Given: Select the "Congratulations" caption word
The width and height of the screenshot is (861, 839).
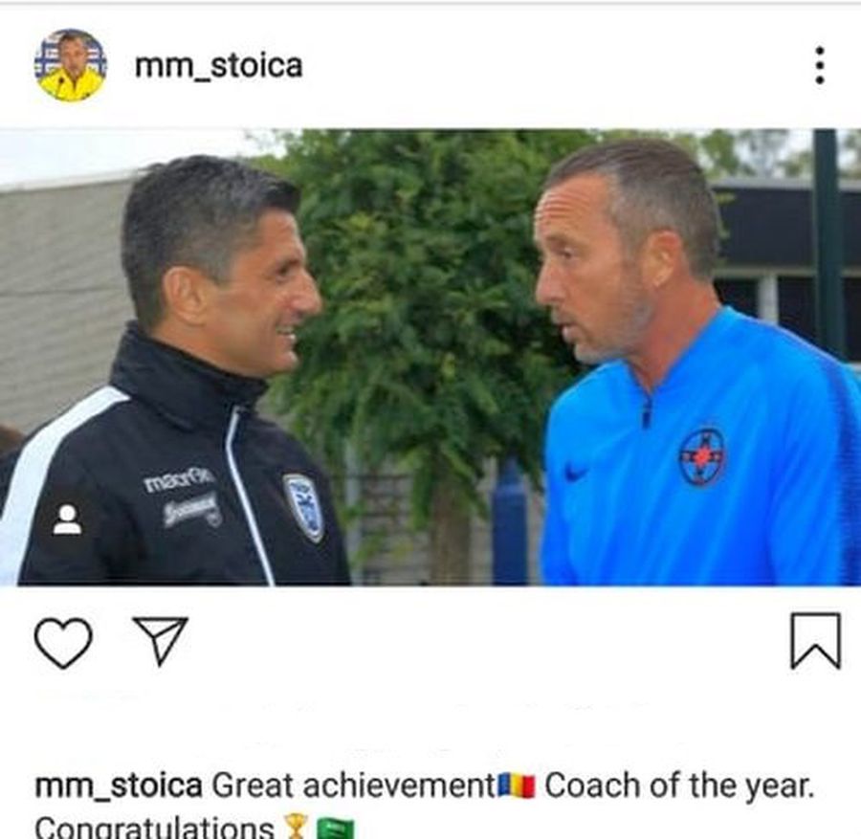Looking at the screenshot, I should [154, 827].
